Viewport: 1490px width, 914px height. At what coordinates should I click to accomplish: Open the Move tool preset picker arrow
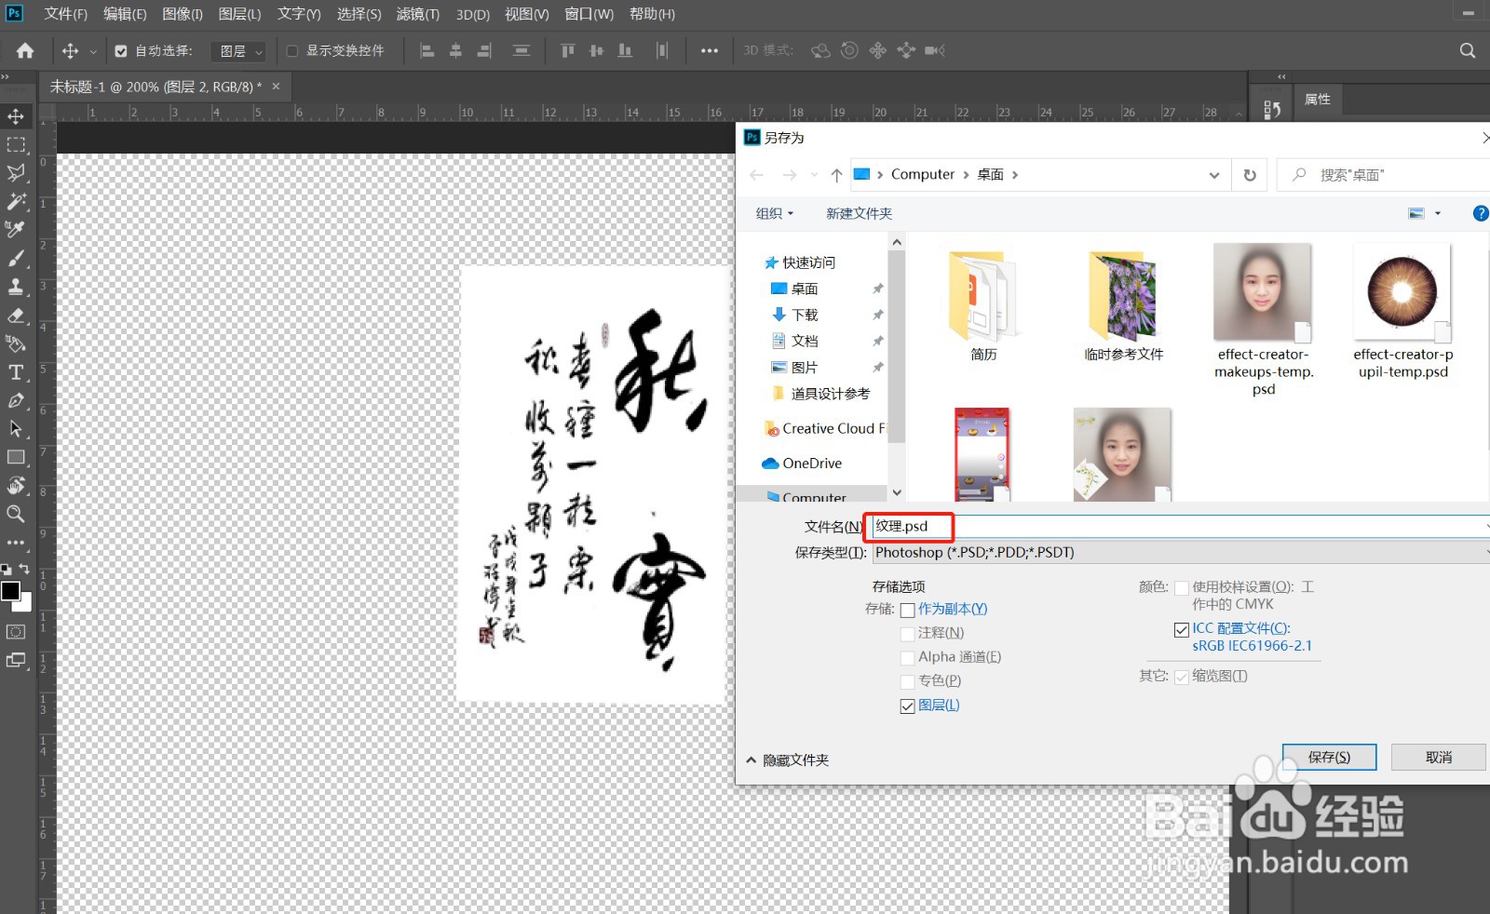click(93, 51)
